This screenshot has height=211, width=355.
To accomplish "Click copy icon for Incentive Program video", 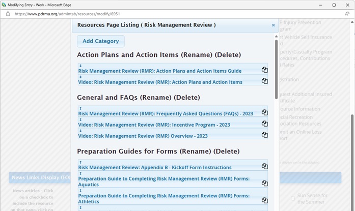I will click(x=264, y=124).
